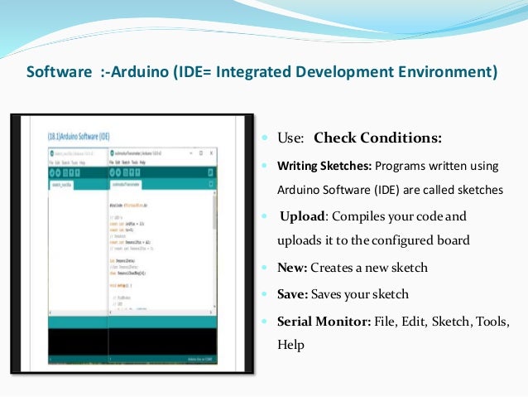Click left arrow of background window horizontal scrollbar

point(50,312)
